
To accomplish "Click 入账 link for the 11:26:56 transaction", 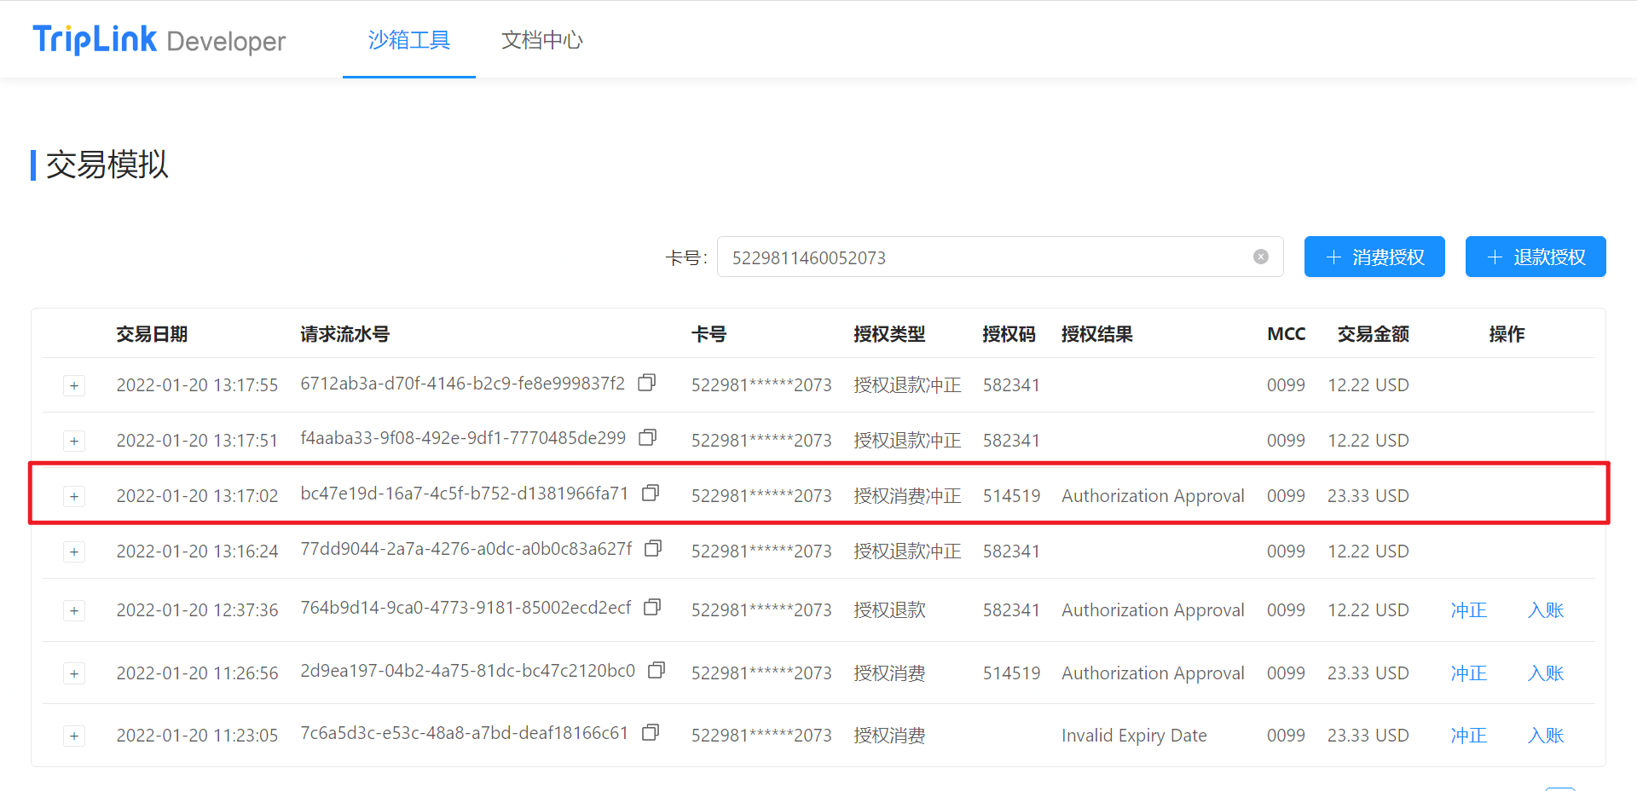I will click(1545, 673).
